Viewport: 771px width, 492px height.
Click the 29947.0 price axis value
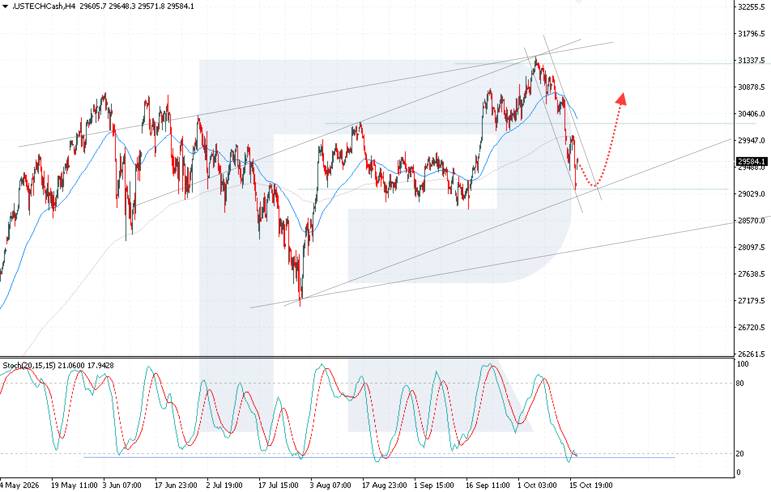(x=752, y=140)
